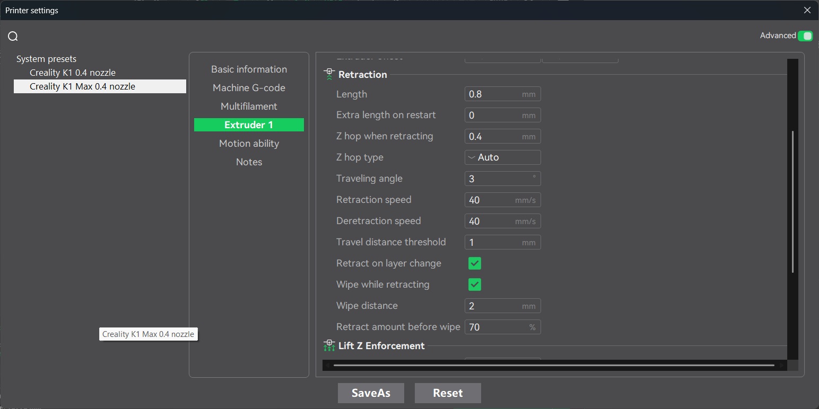Open the Multifilament tab

(249, 106)
